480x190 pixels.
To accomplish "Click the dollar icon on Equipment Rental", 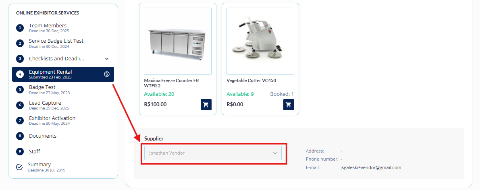I will tap(106, 74).
